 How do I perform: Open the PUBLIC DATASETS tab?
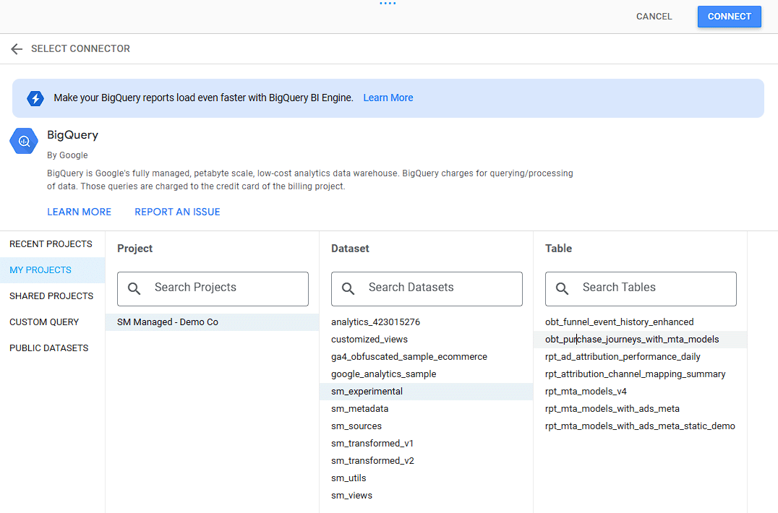pyautogui.click(x=52, y=348)
